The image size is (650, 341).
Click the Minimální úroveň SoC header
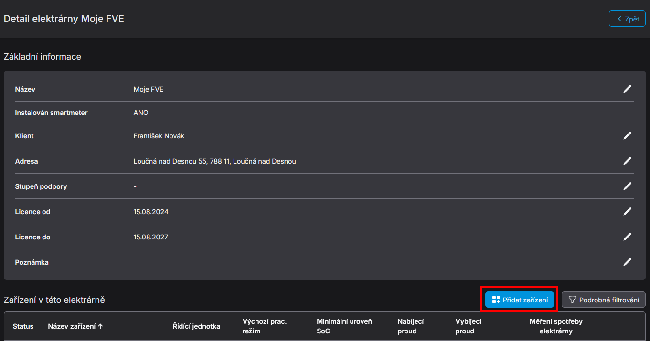pyautogui.click(x=344, y=326)
